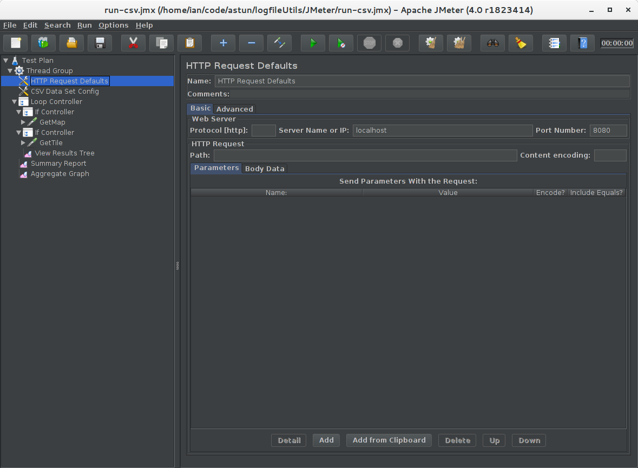The height and width of the screenshot is (468, 638).
Task: Open the Options menu
Action: 113,25
